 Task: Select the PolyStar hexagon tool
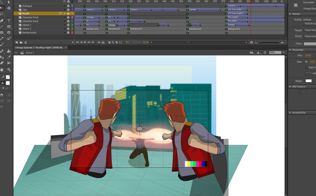[x=9, y=32]
